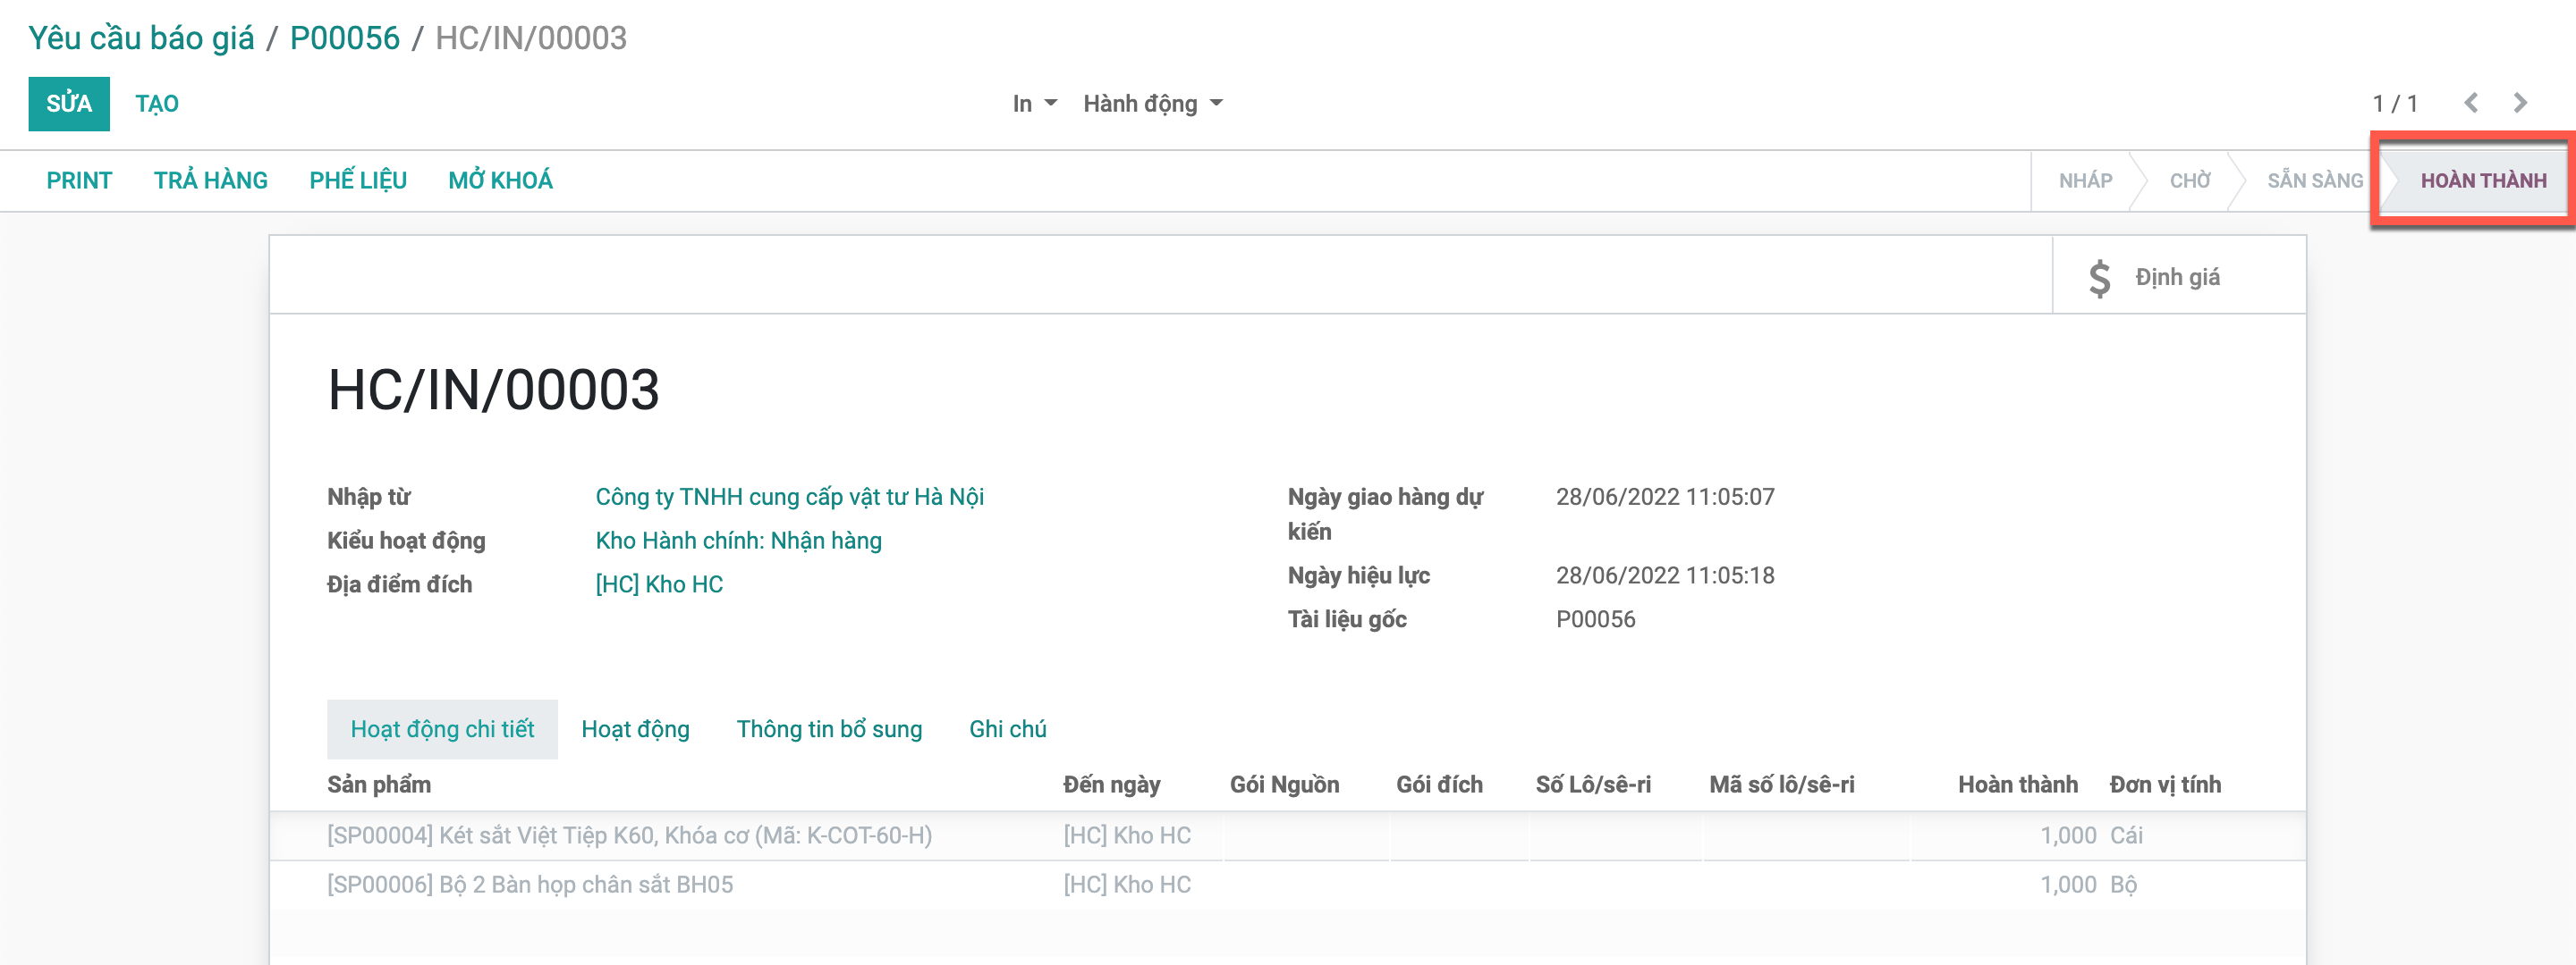Go to the next record arrow

point(2520,103)
